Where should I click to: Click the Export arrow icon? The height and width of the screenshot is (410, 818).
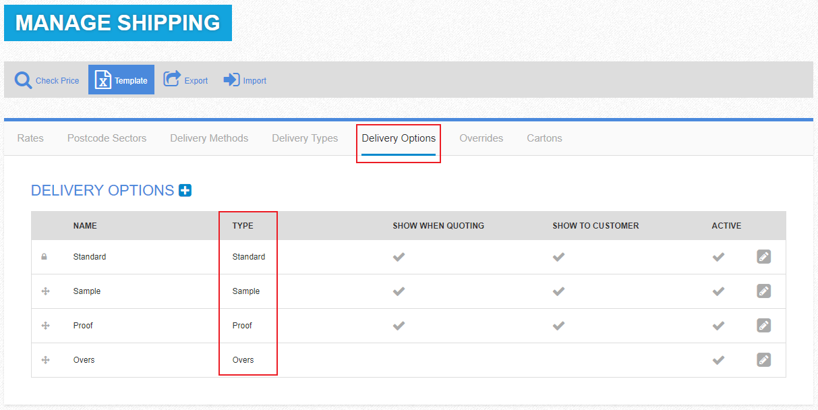(x=173, y=79)
